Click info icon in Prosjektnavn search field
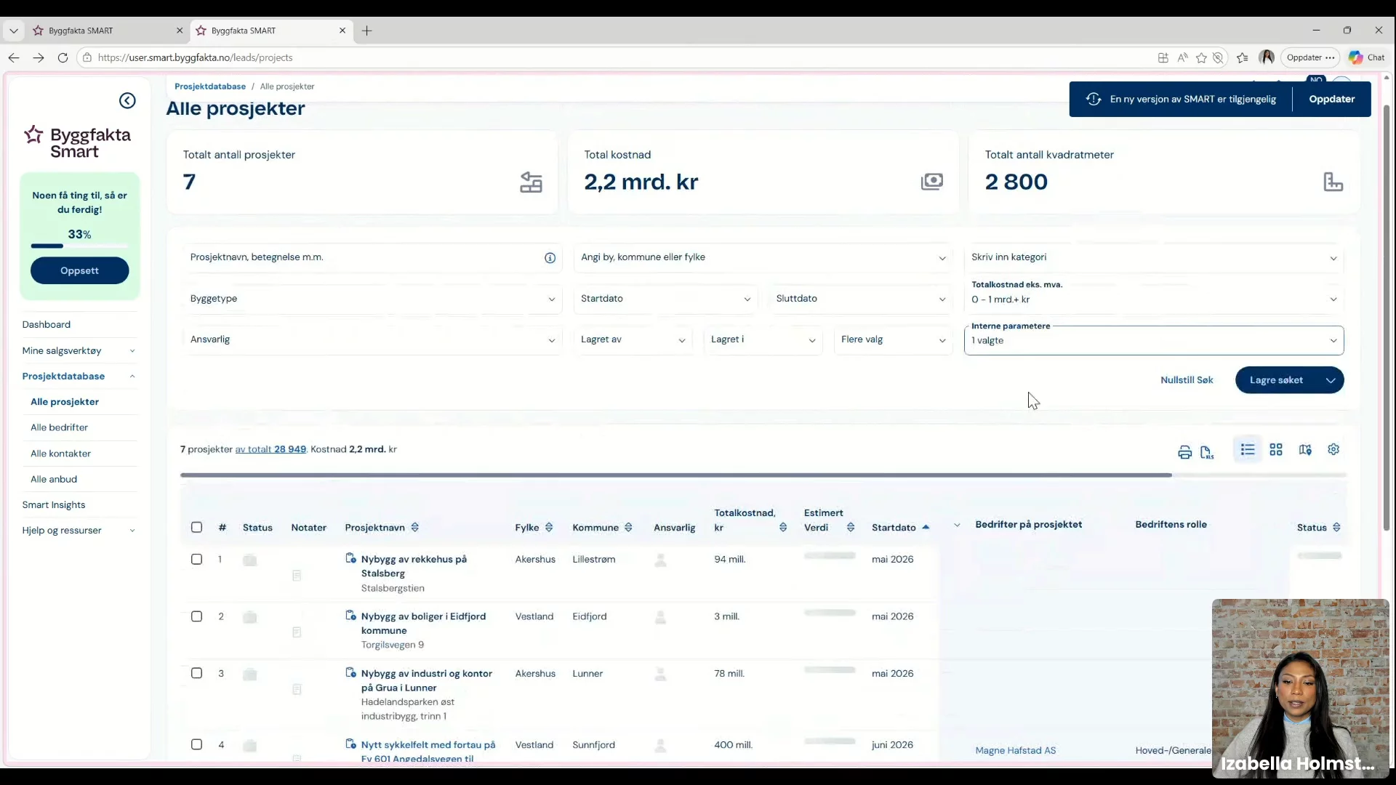 (550, 258)
